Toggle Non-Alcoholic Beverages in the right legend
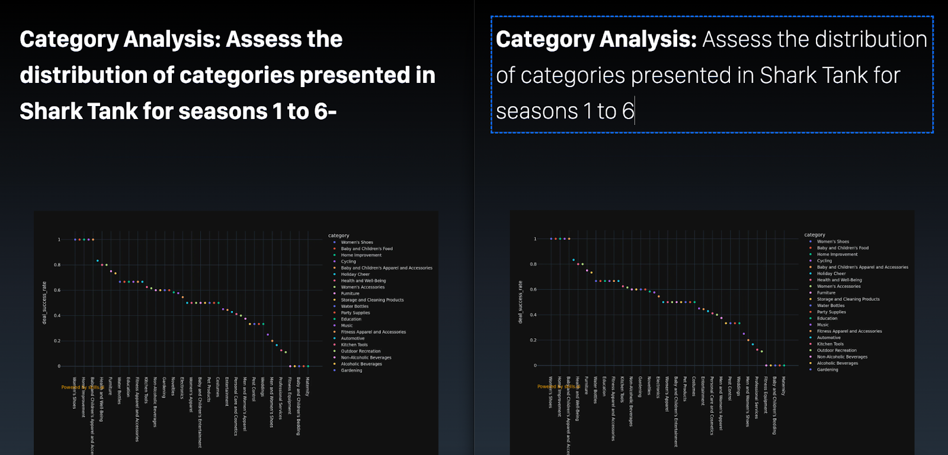 (x=843, y=357)
